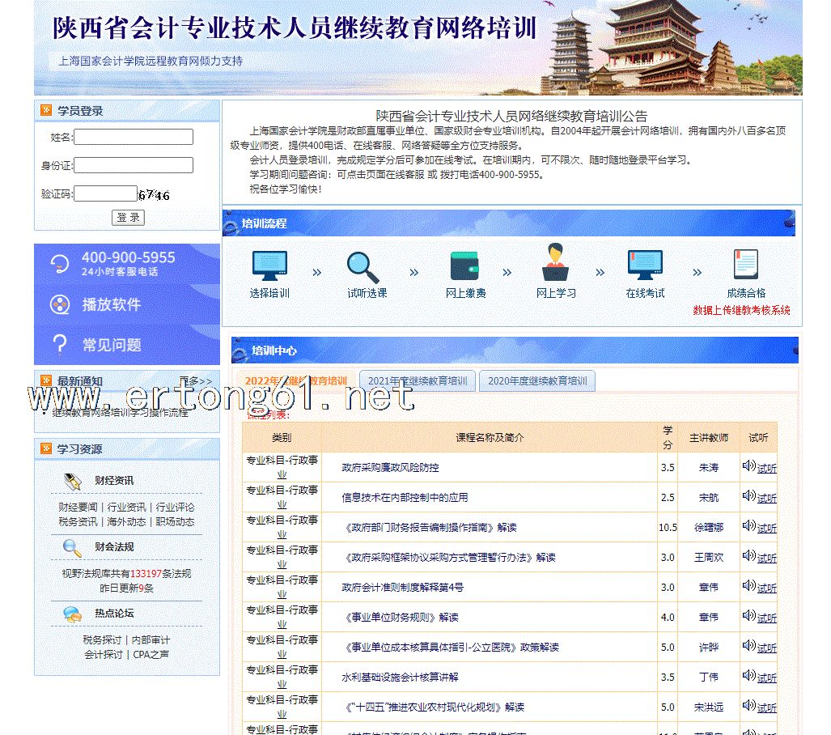Viewport: 831px width, 735px height.
Task: Click the 成绩合格 document icon
Action: 745,265
